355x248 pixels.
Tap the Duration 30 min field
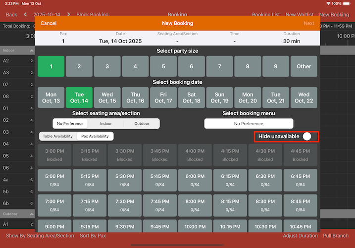tap(292, 38)
